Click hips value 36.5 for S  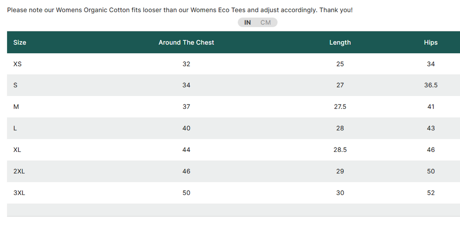431,85
